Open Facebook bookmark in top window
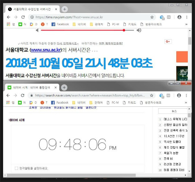The image size is (195, 182). pyautogui.click(x=60, y=24)
